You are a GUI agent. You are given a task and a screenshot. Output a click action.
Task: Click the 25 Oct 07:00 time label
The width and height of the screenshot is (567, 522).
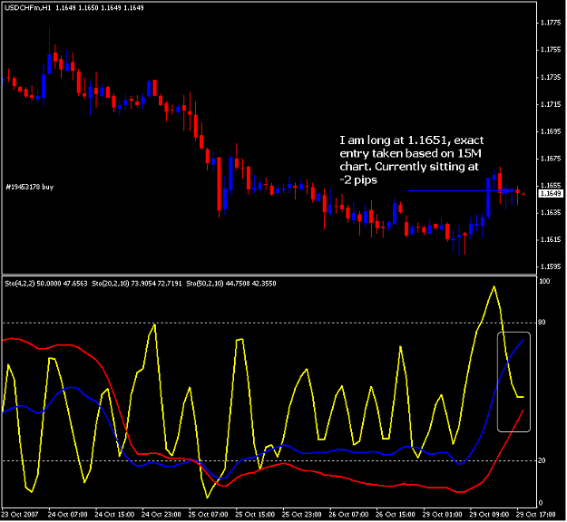pos(209,515)
